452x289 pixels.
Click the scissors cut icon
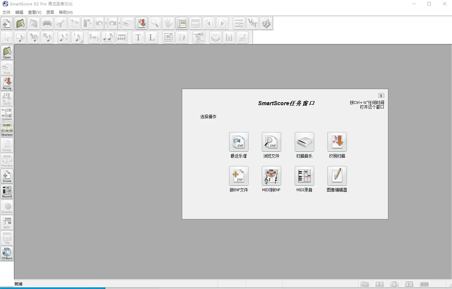(x=61, y=24)
